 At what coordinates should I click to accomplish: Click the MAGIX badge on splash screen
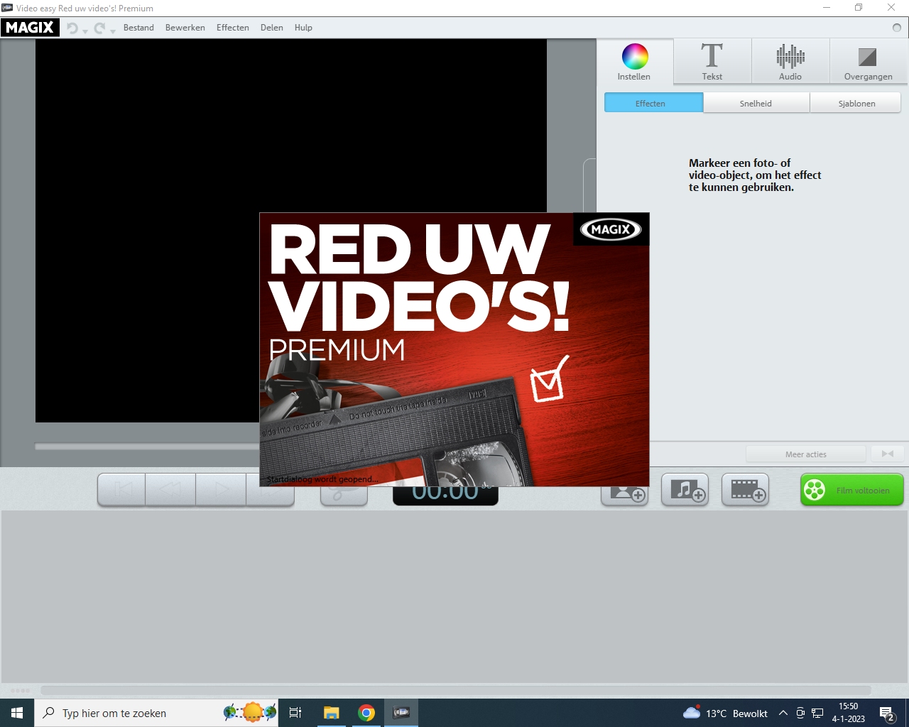coord(611,229)
